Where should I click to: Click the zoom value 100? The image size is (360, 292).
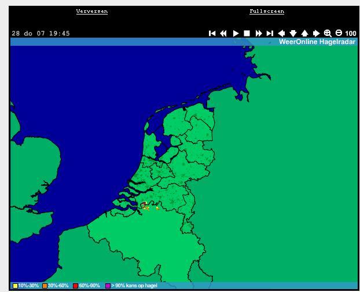[351, 34]
